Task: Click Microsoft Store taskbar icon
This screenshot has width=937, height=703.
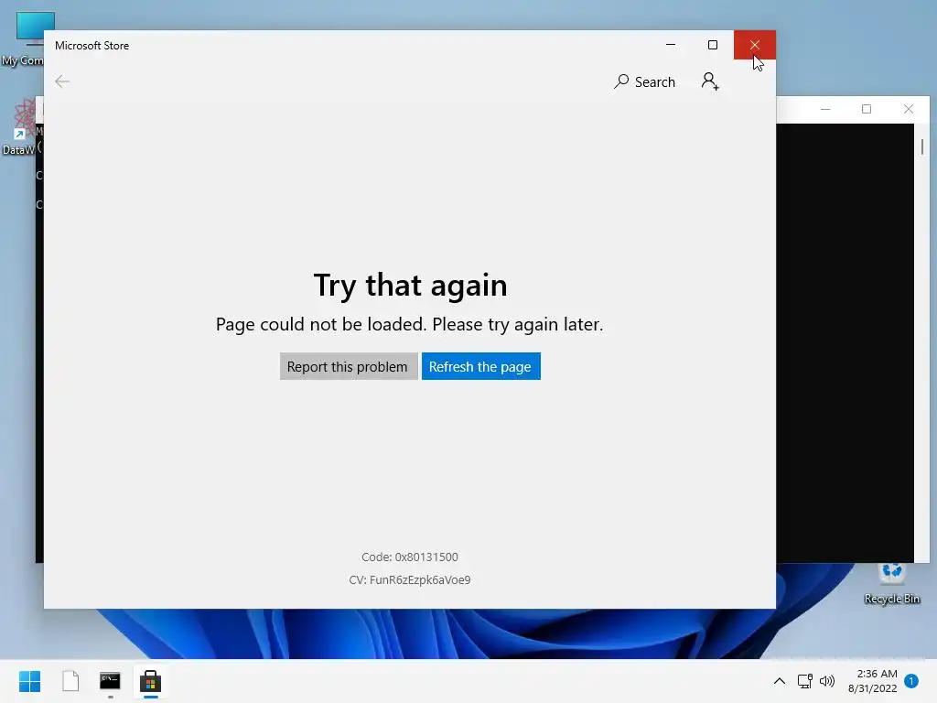Action: (x=151, y=681)
